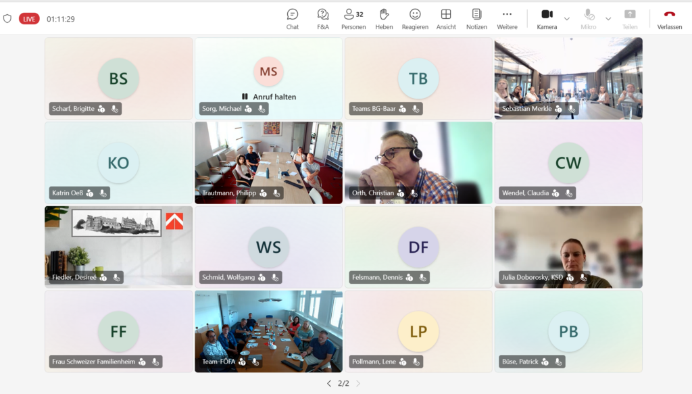This screenshot has width=692, height=394.
Task: Click the Teilen share screen icon
Action: point(630,19)
